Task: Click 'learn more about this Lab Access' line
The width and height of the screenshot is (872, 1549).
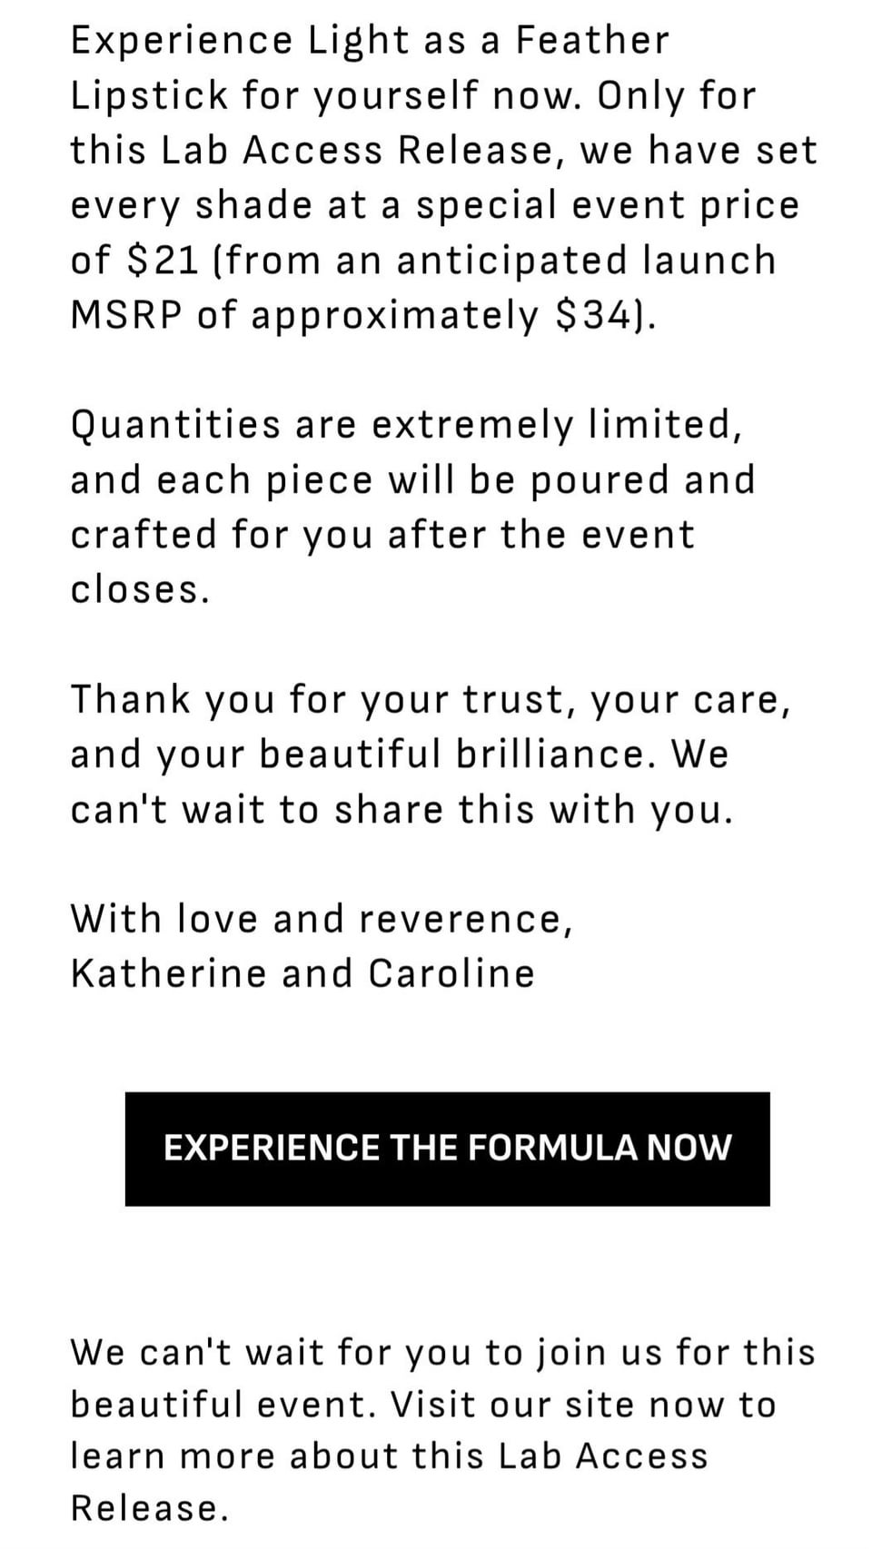Action: [x=389, y=1456]
